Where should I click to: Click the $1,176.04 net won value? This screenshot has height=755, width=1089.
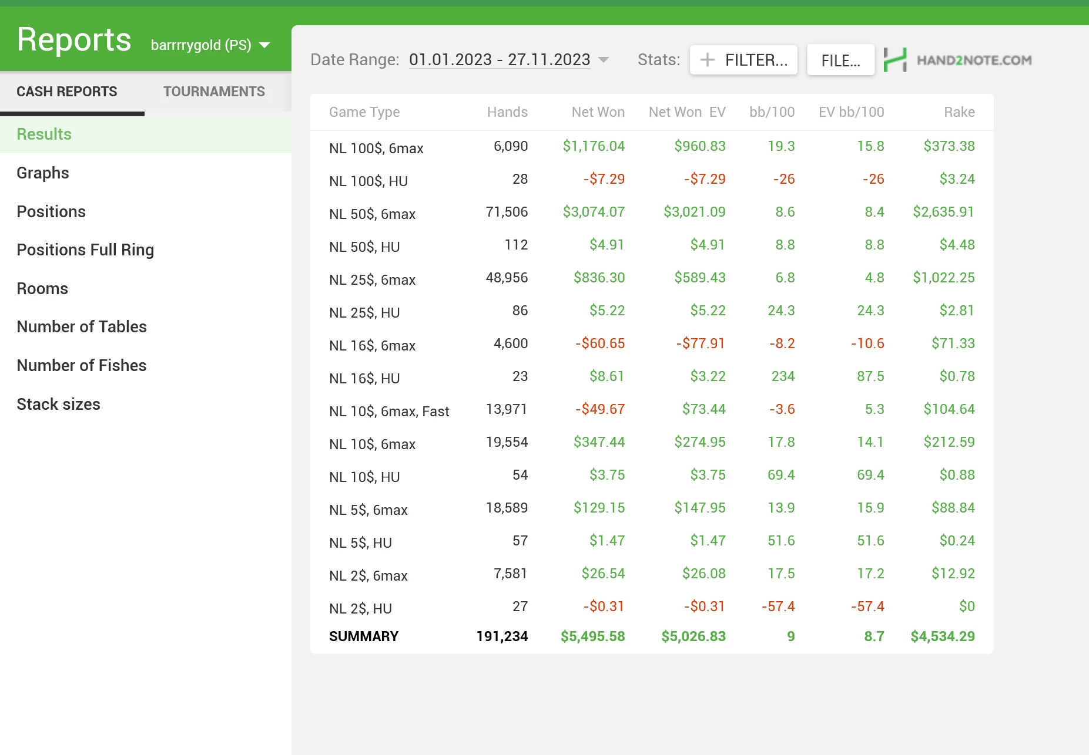(x=594, y=146)
